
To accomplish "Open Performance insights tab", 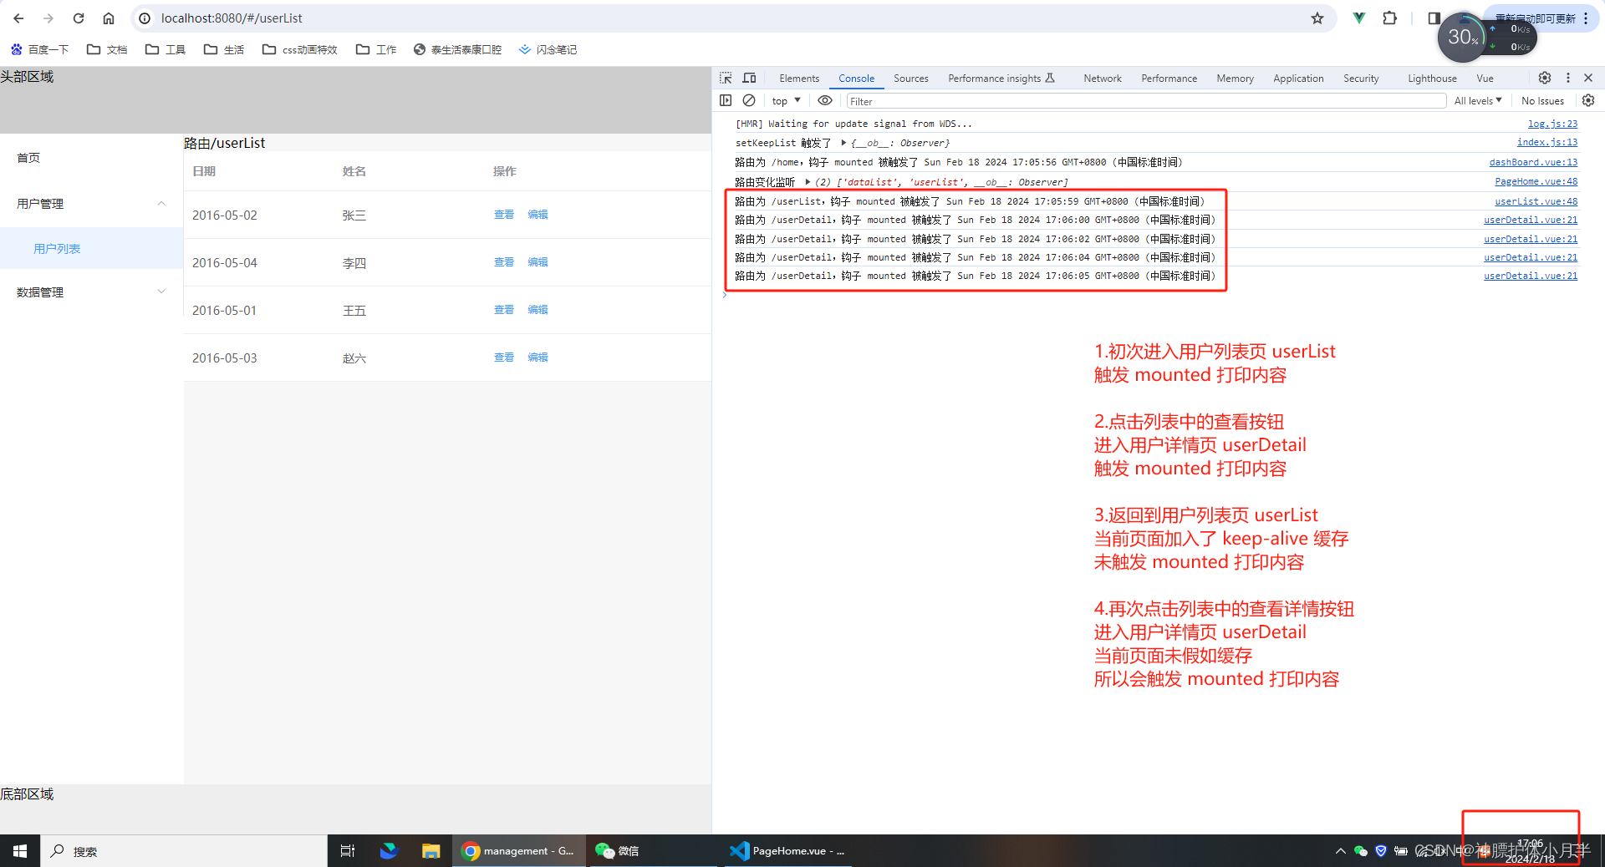I will point(1001,79).
